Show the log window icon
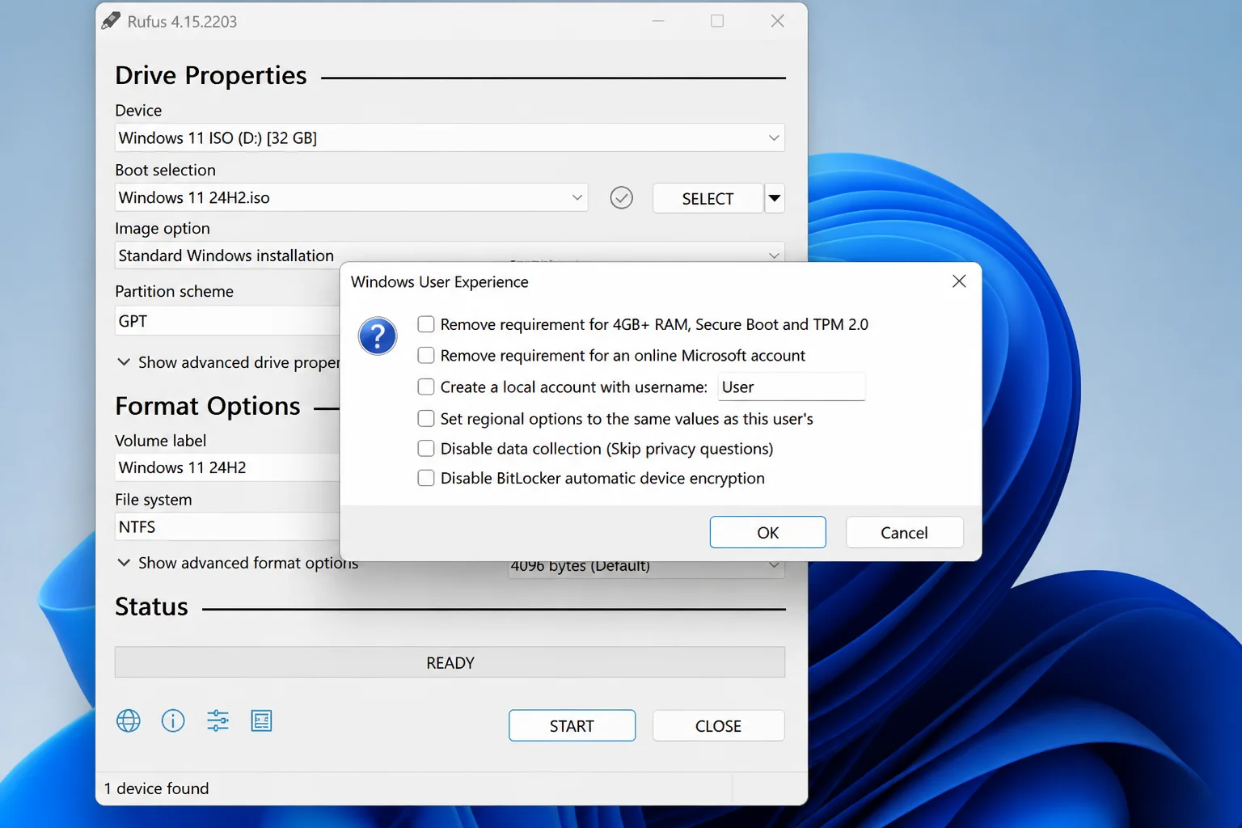 [x=261, y=720]
